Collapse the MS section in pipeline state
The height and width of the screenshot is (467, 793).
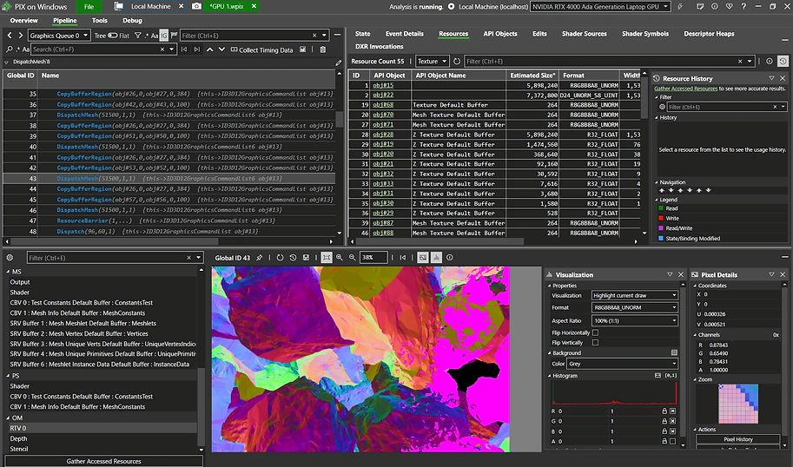coord(8,272)
